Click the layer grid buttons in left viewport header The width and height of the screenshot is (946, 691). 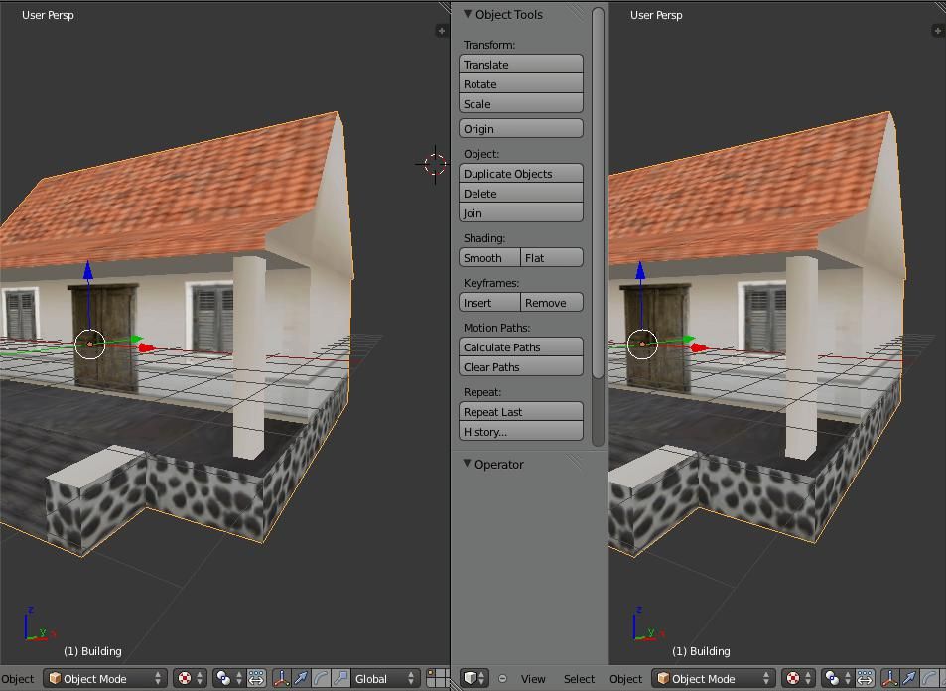(437, 679)
